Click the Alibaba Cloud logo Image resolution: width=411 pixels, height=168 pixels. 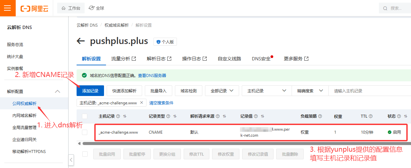tap(34, 8)
